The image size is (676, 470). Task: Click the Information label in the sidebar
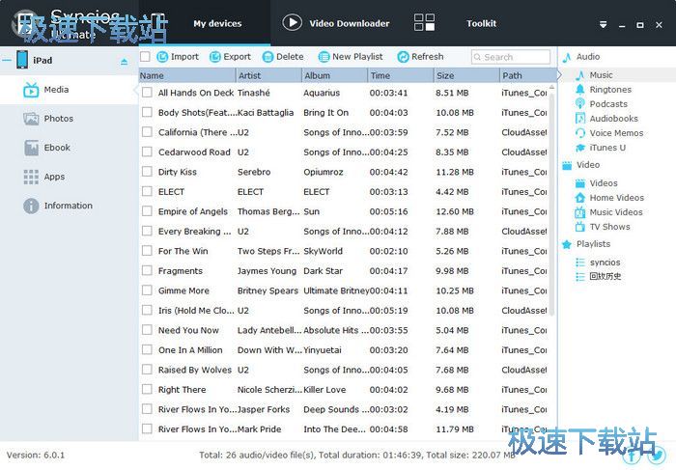69,206
